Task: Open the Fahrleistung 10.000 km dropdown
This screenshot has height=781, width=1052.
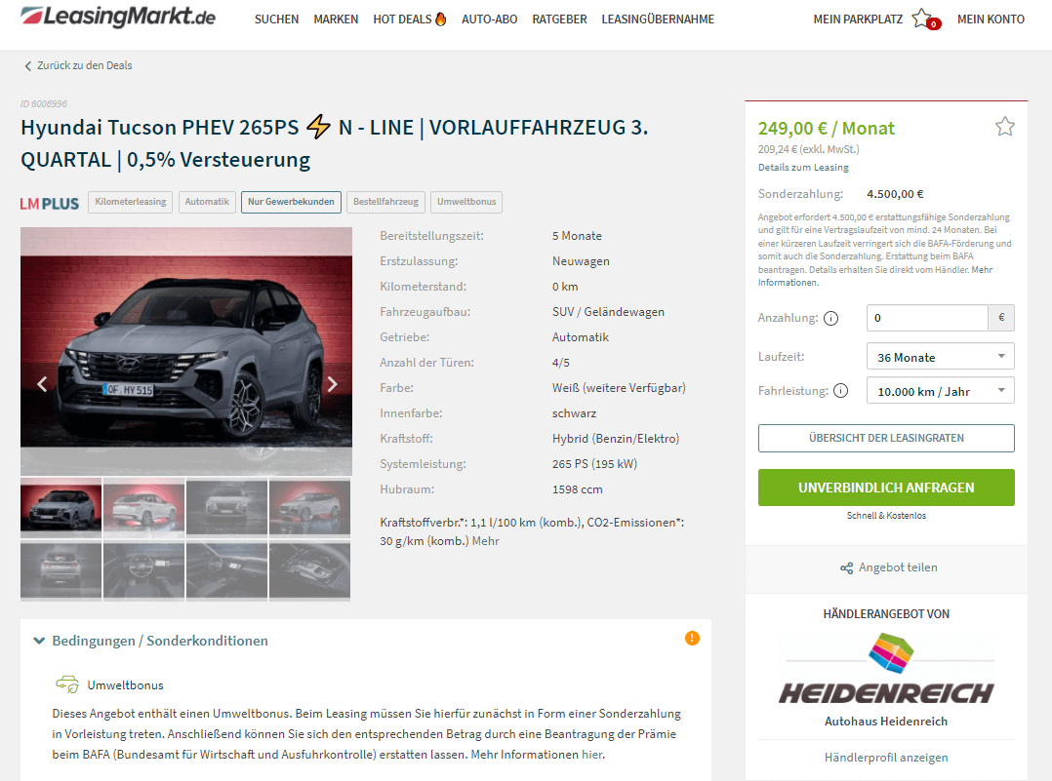Action: [x=940, y=391]
